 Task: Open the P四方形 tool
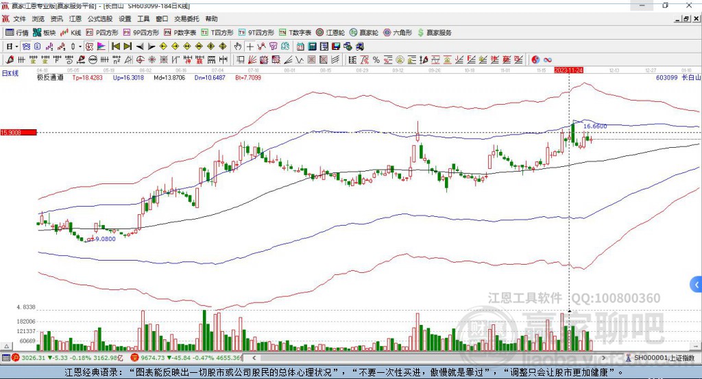102,33
